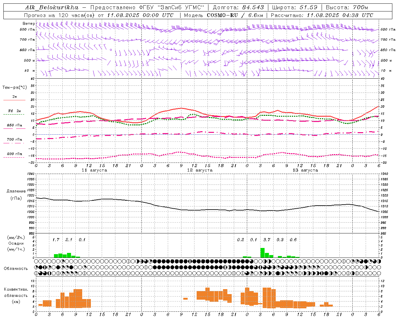The width and height of the screenshot is (397, 317).
Task: Select 700 гПа temperature legend entry
Action: coord(15,140)
